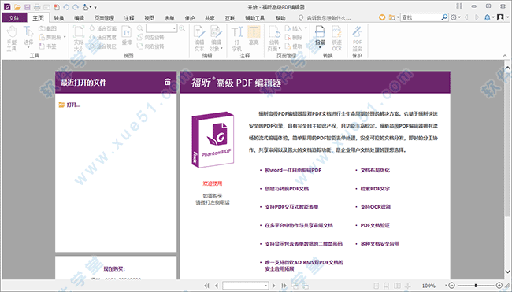
Task: Click the zoom slider handle in status bar
Action: click(476, 286)
